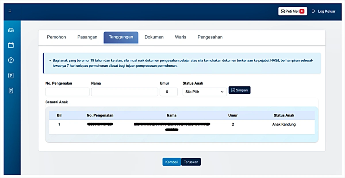
Task: Click the Kembali back button
Action: 172,162
